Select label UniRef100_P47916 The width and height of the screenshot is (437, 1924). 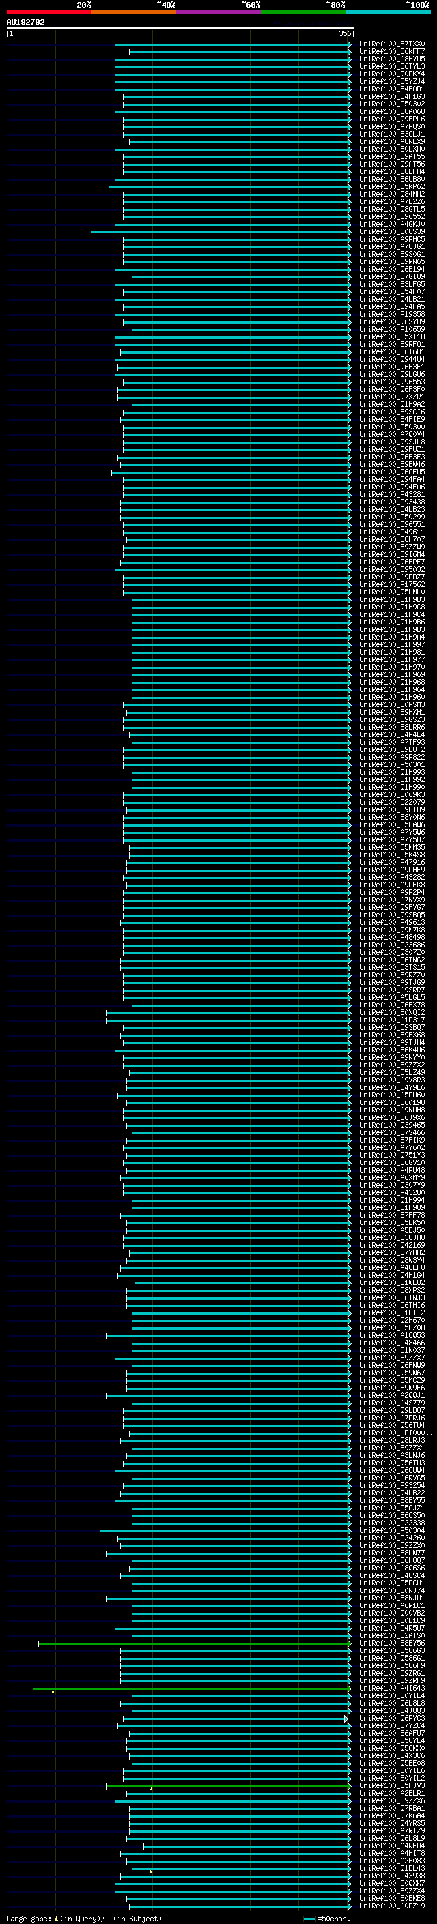391,863
